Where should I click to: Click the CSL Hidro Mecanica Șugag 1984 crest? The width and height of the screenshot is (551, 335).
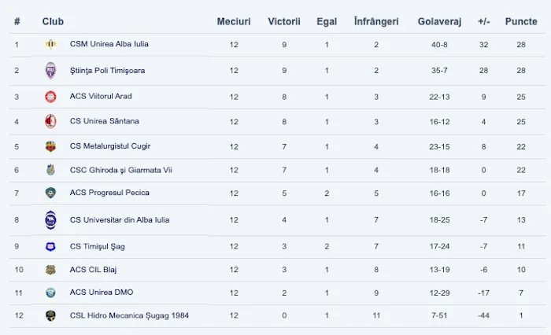click(x=50, y=316)
